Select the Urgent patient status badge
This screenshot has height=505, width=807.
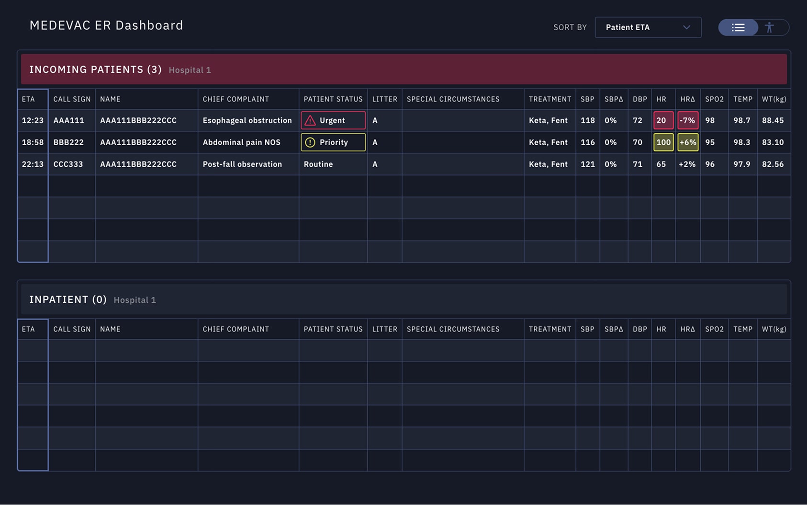(x=333, y=121)
